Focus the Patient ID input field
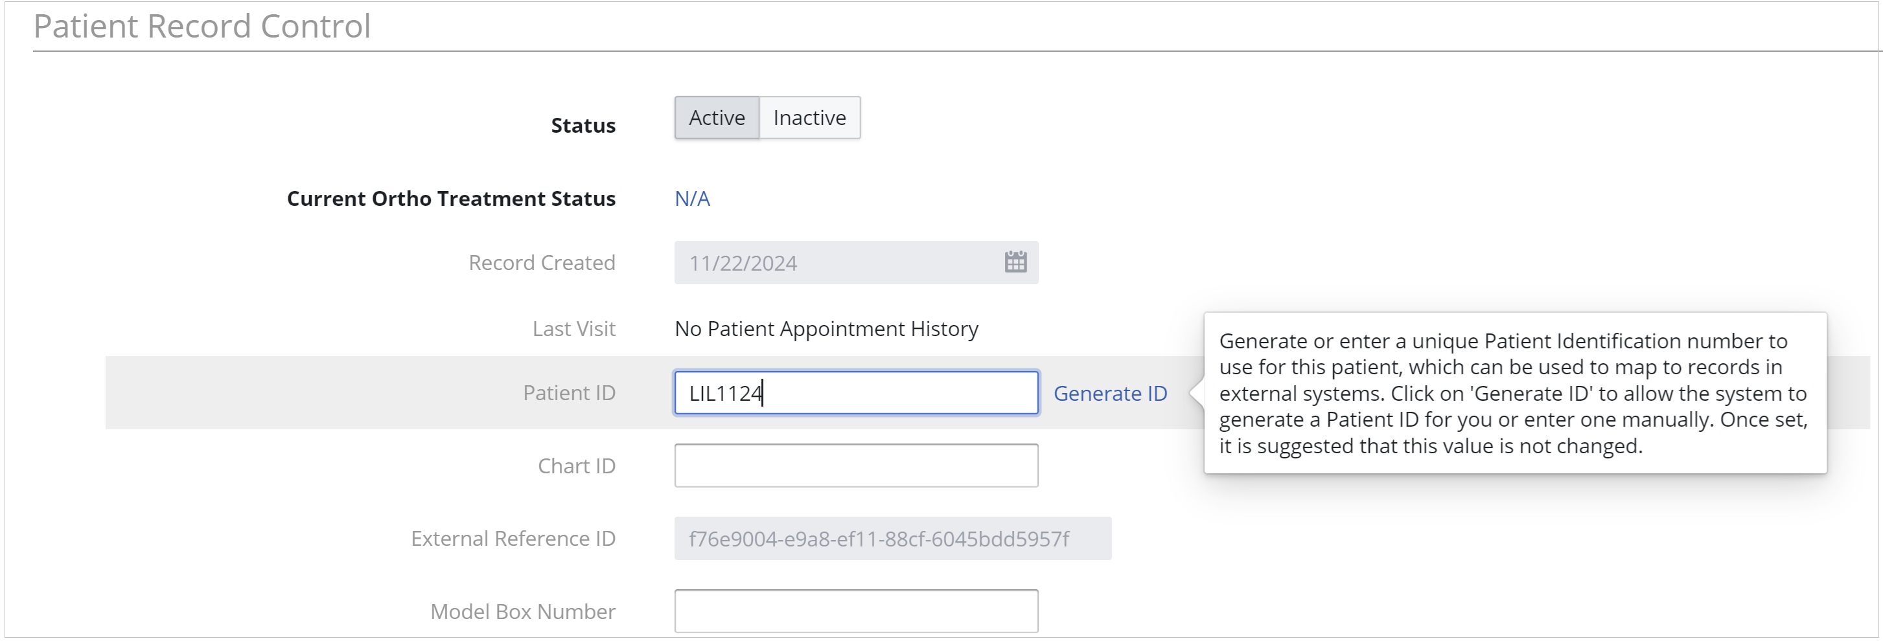 pos(856,393)
